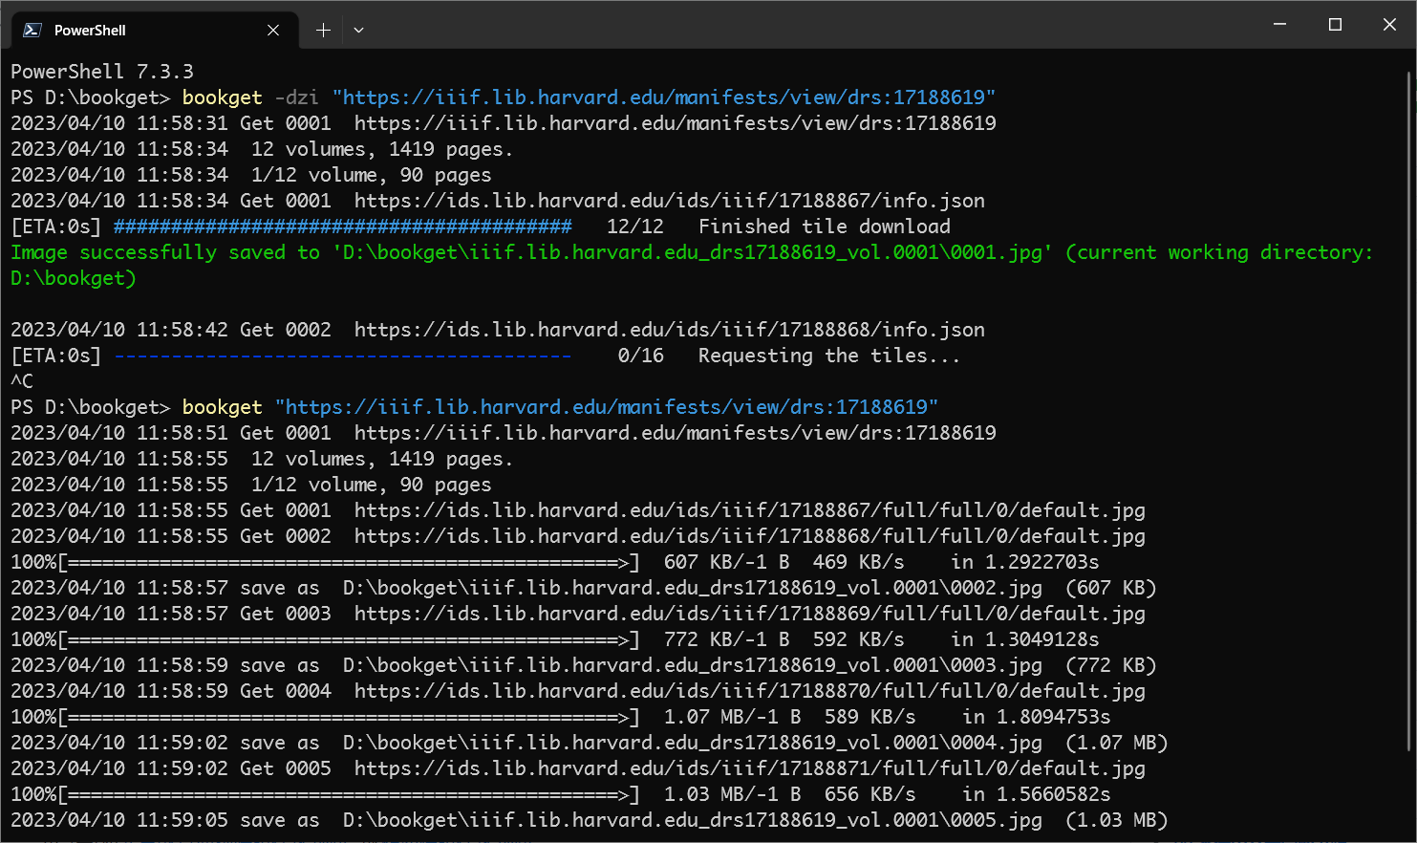This screenshot has height=843, width=1417.
Task: Click the hash progress bar for Finished tile download
Action: [342, 227]
